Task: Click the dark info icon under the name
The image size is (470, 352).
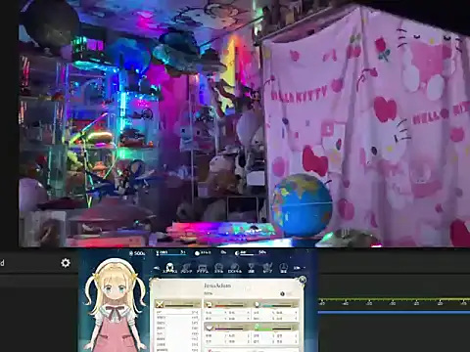Action: tap(282, 294)
